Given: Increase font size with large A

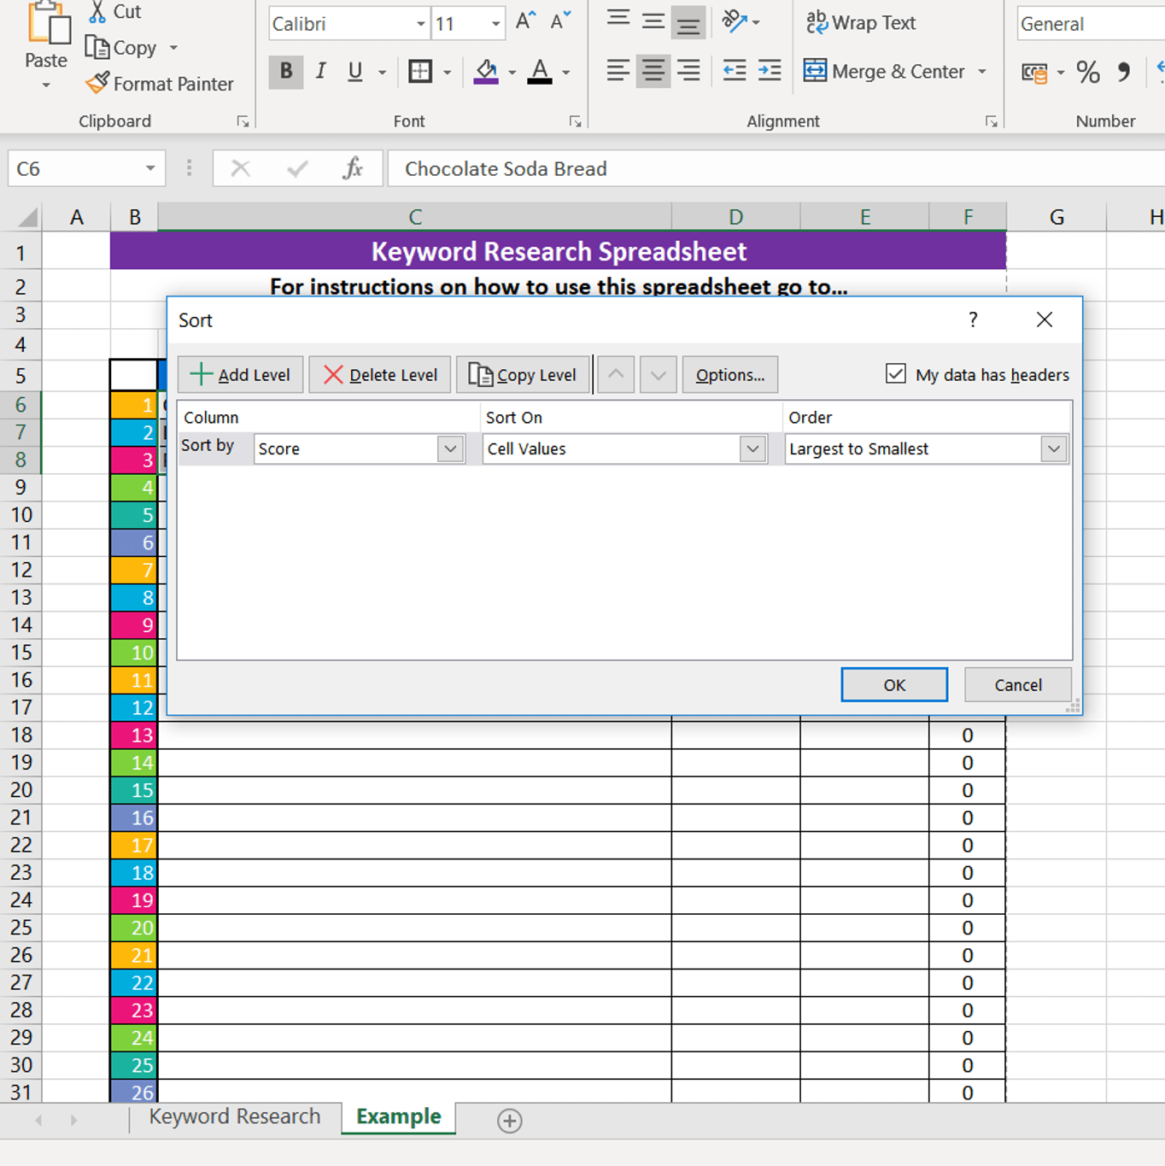Looking at the screenshot, I should click(x=526, y=21).
